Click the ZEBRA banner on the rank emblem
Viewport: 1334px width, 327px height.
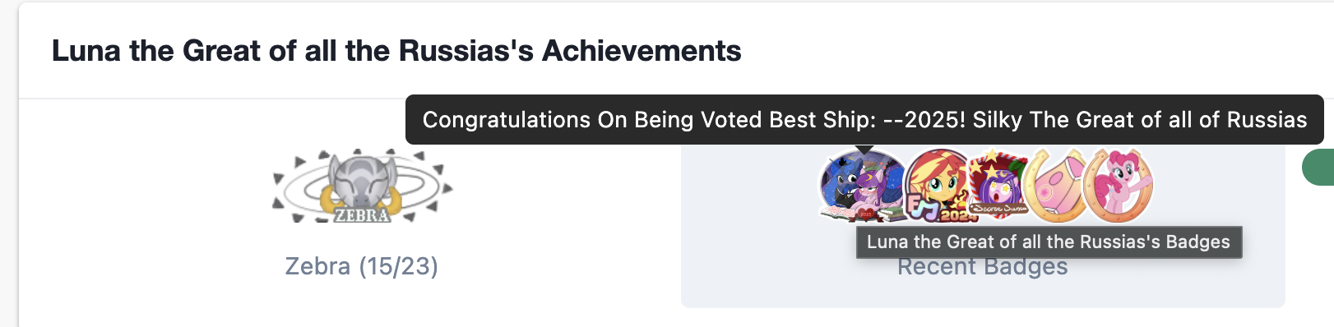coord(362,215)
